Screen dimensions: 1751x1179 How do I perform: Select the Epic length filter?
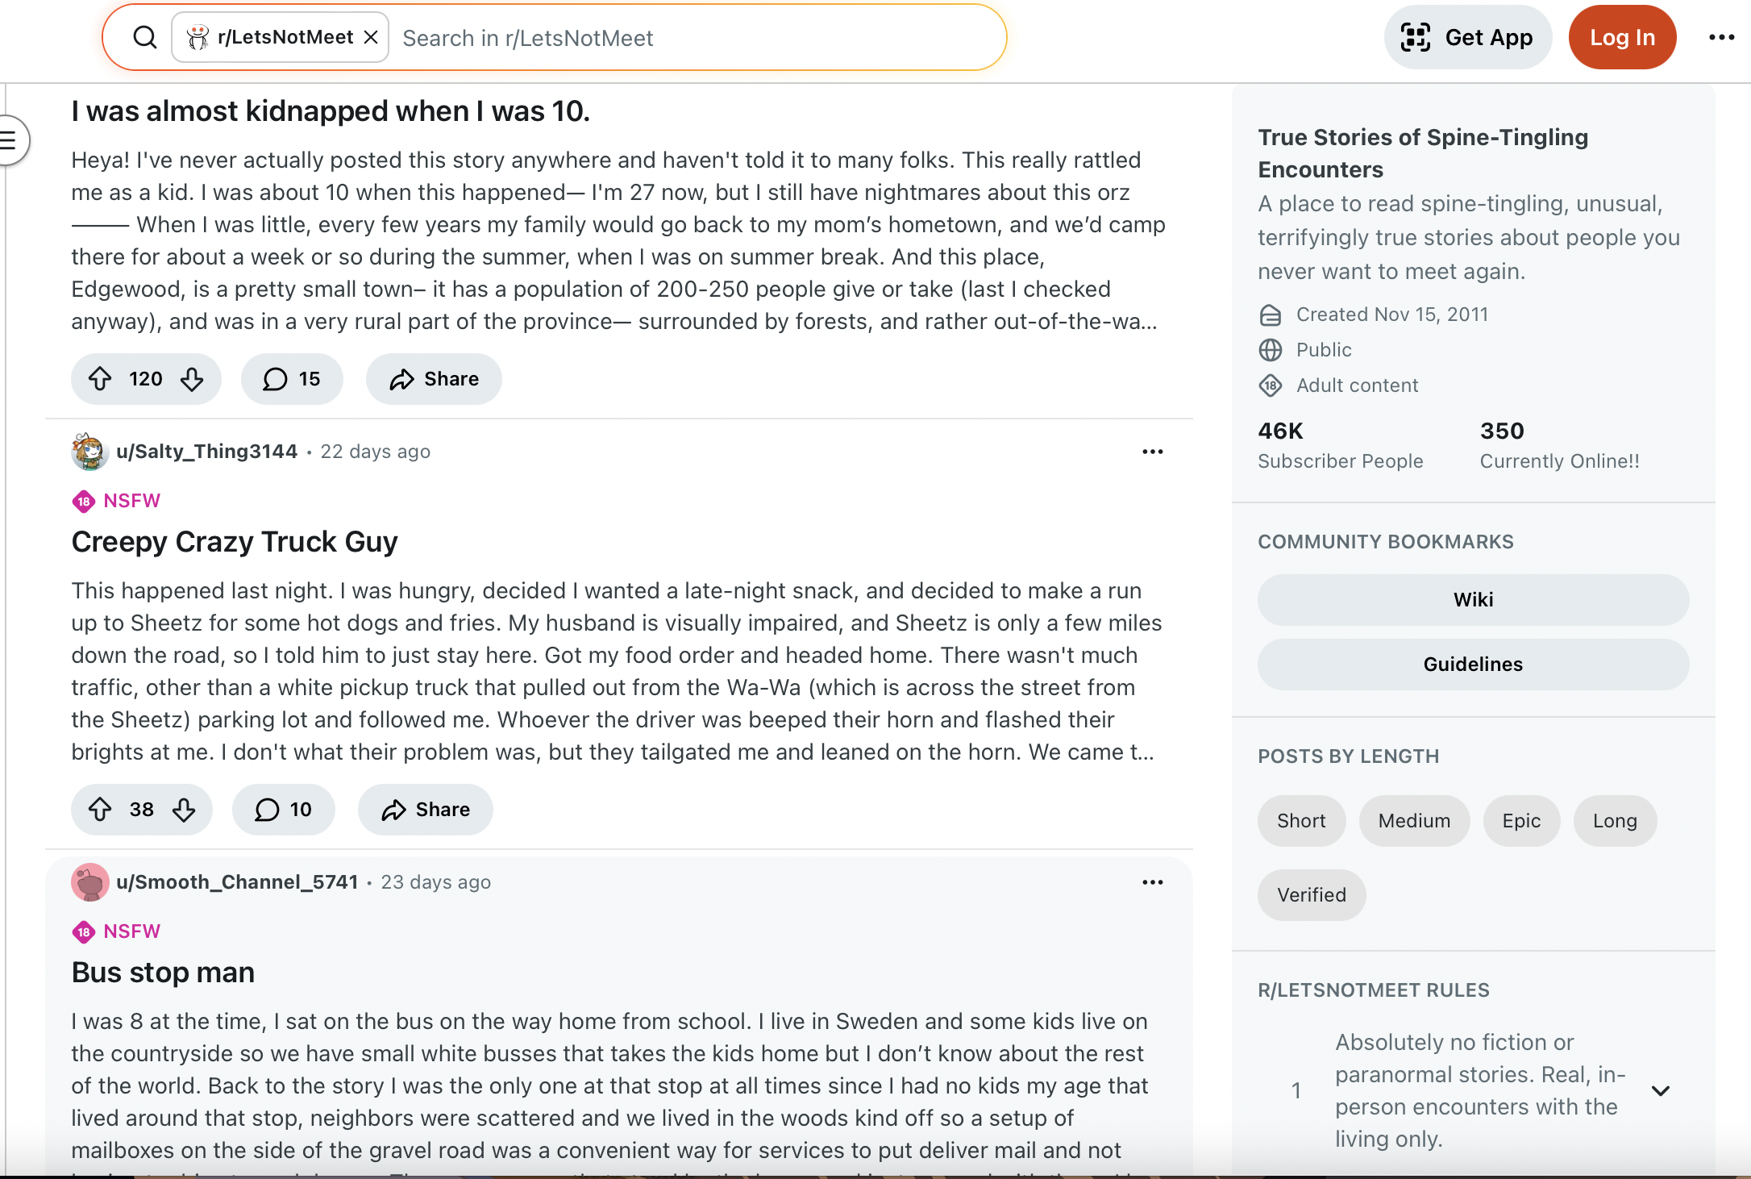(x=1520, y=821)
